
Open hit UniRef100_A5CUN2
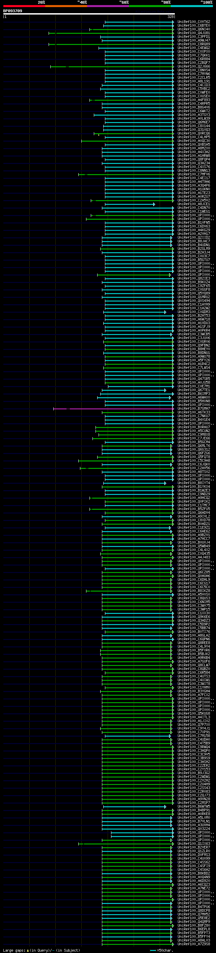tap(194, 431)
